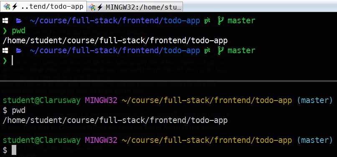The width and height of the screenshot is (337, 157).
Task: Click the /home/student path output in upper pane
Action: (115, 41)
